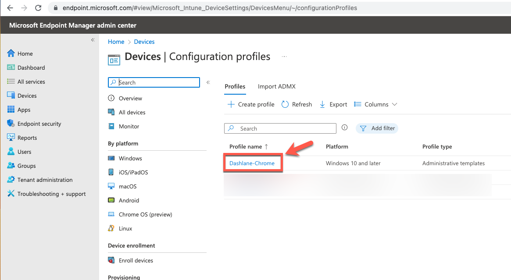511x280 pixels.
Task: Click the Devices monitor icon in sidebar
Action: pos(11,95)
